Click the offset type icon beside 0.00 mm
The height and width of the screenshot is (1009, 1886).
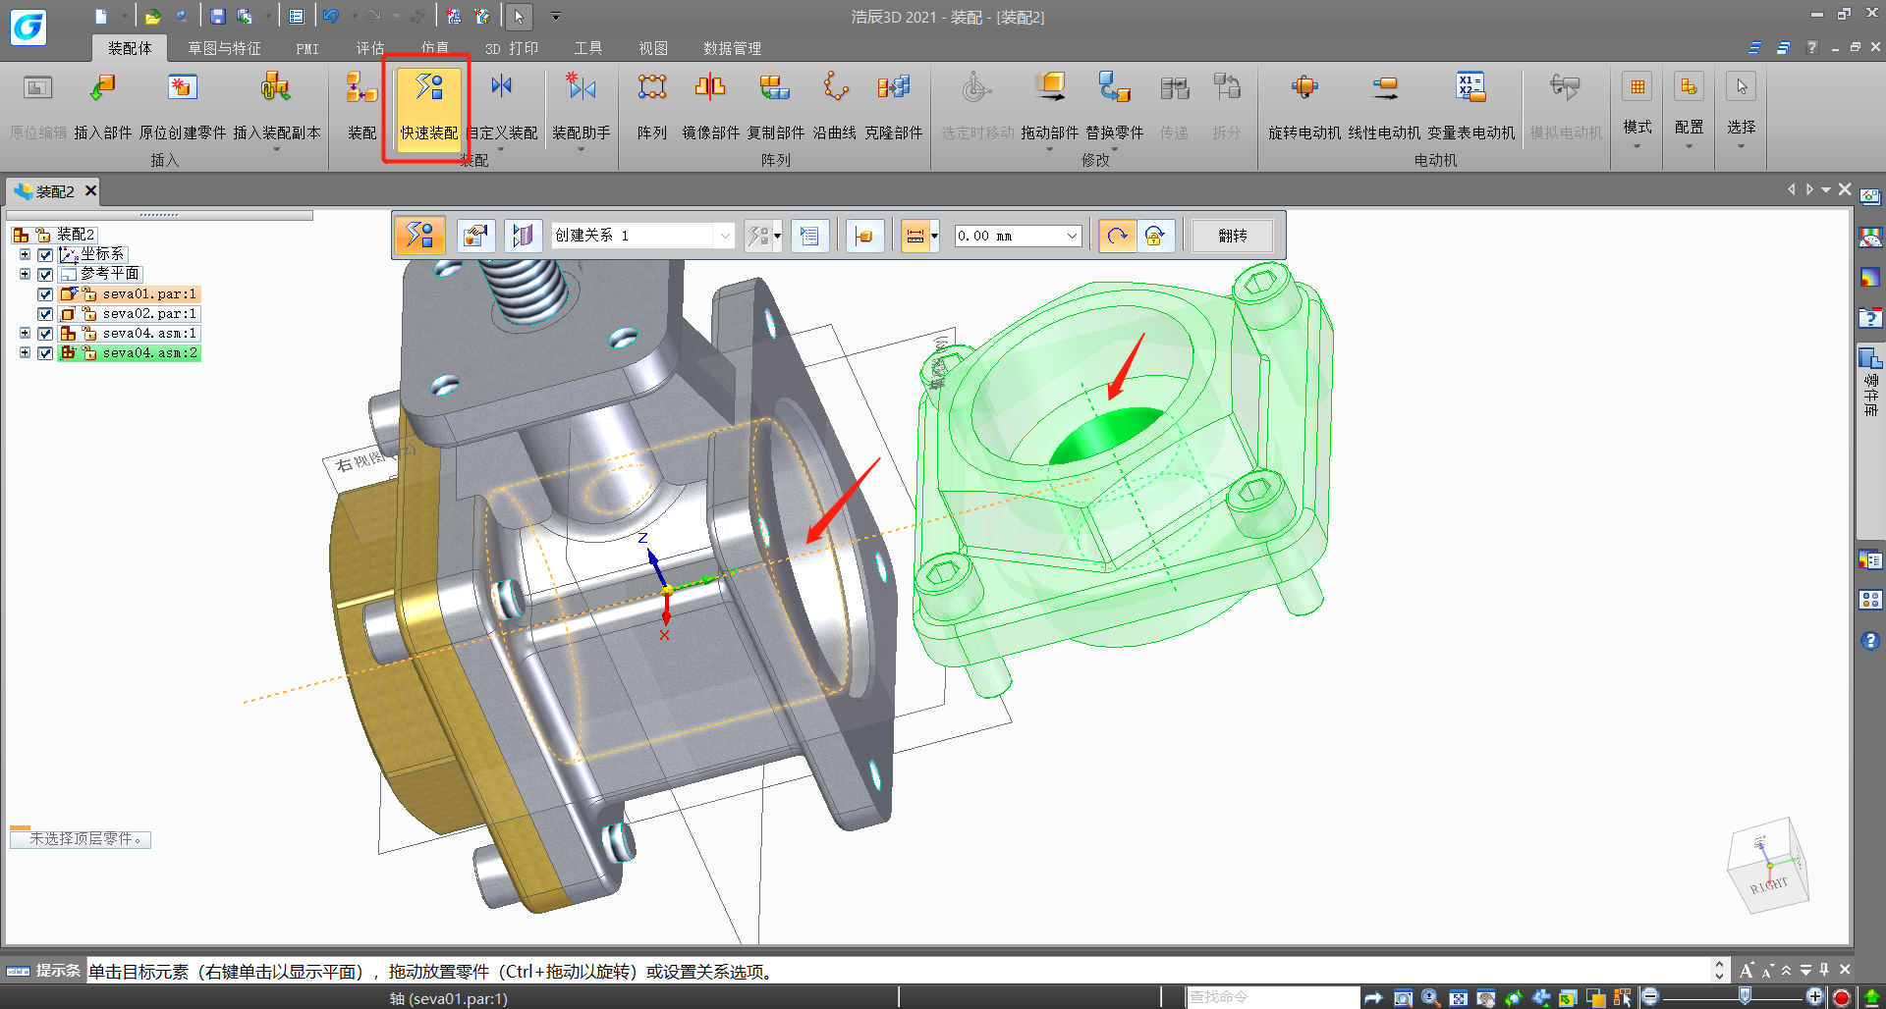(x=915, y=236)
